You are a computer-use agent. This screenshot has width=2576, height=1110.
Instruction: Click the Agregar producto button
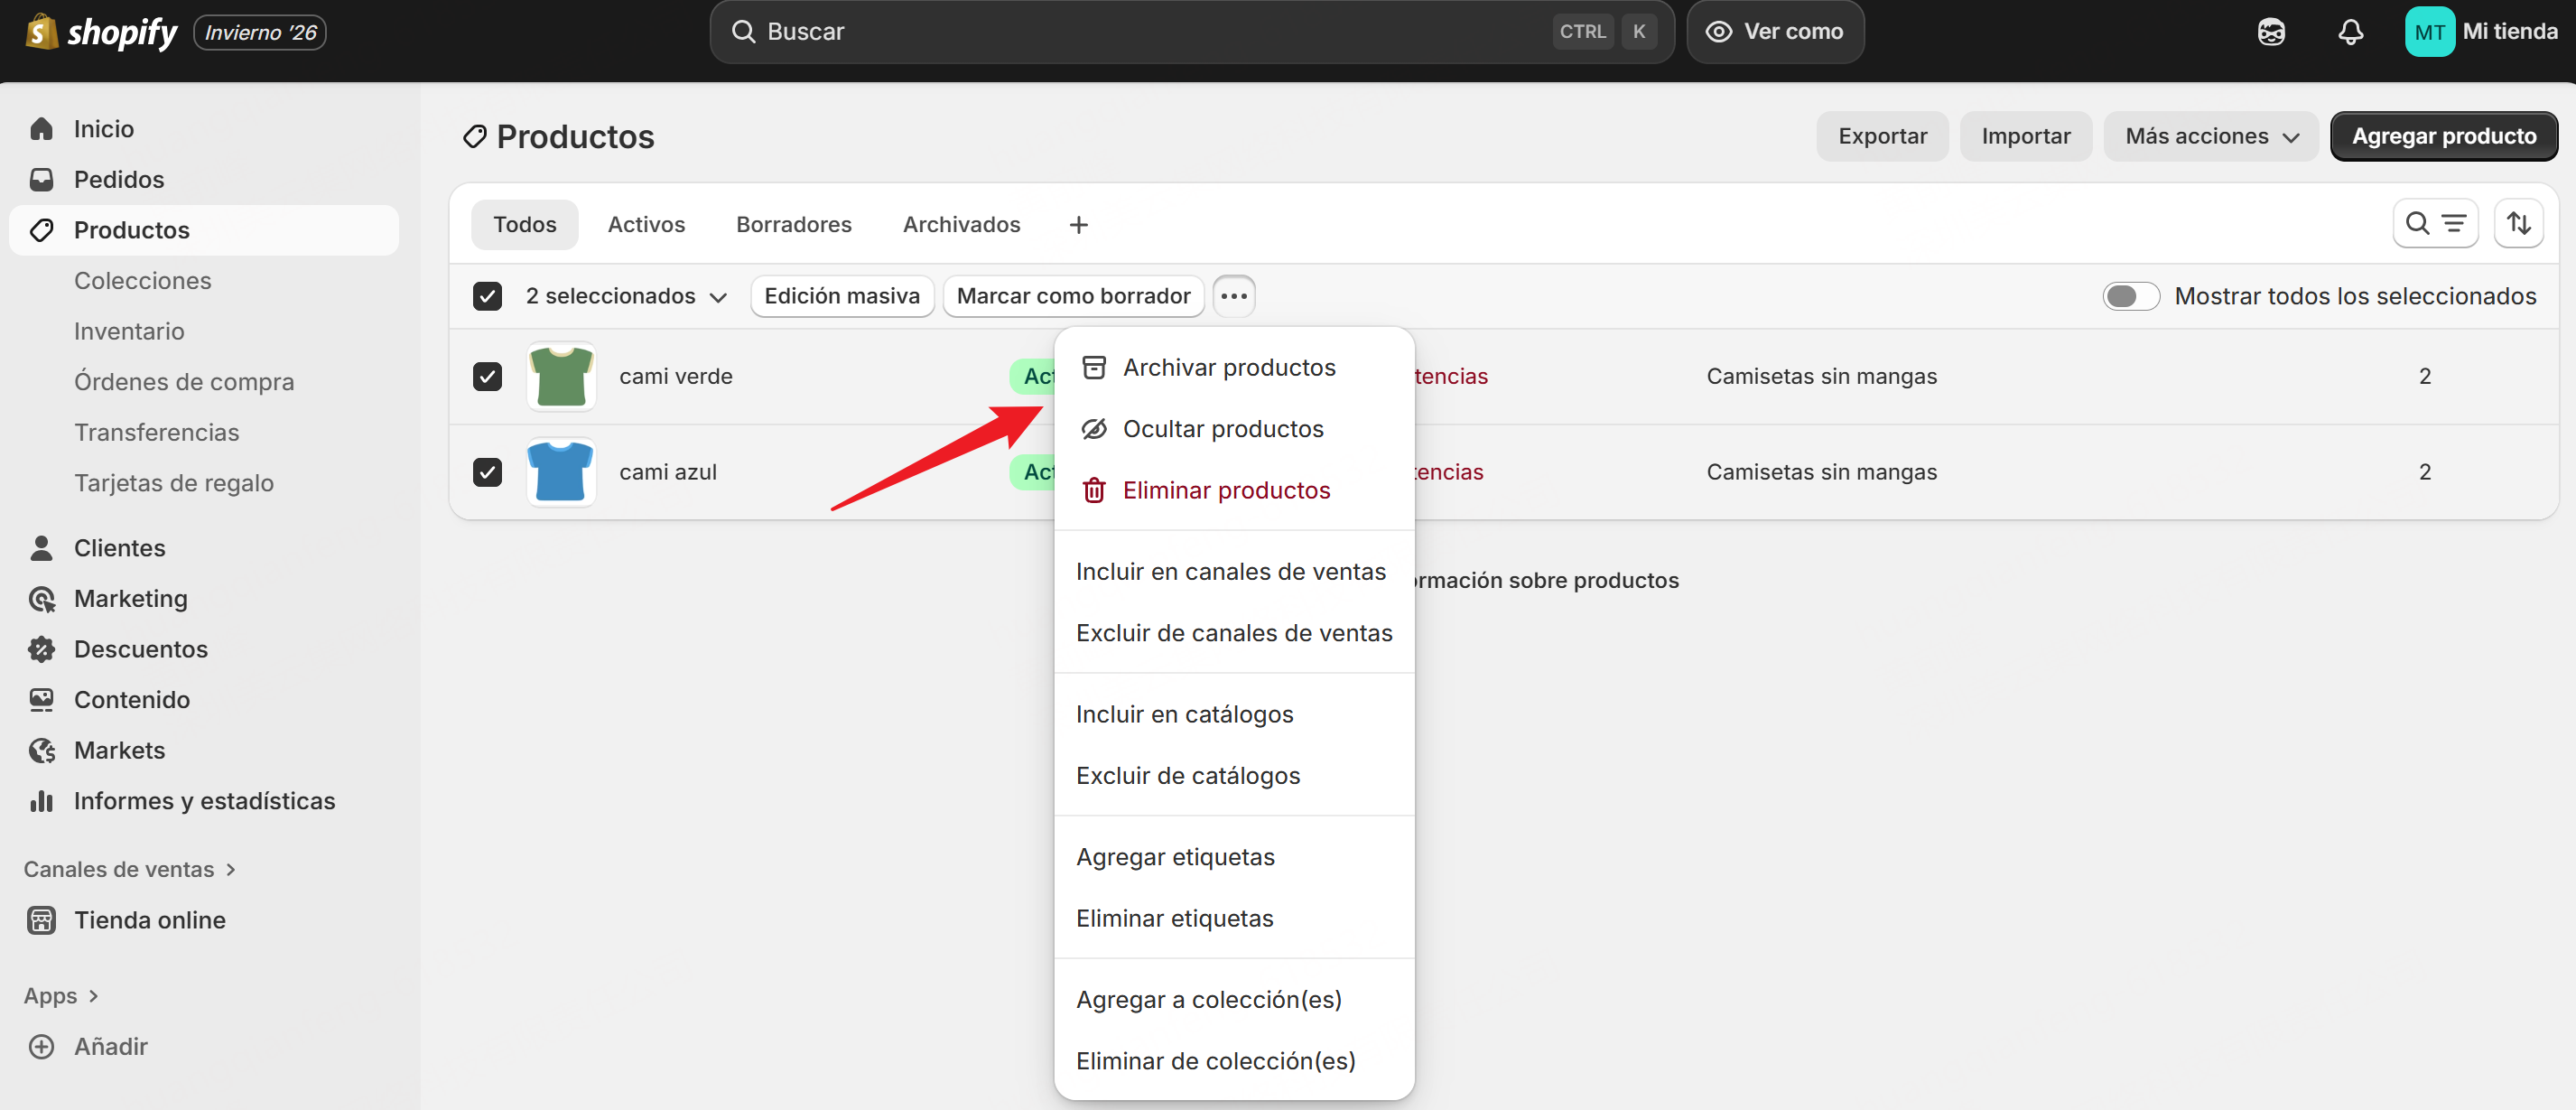click(x=2444, y=136)
